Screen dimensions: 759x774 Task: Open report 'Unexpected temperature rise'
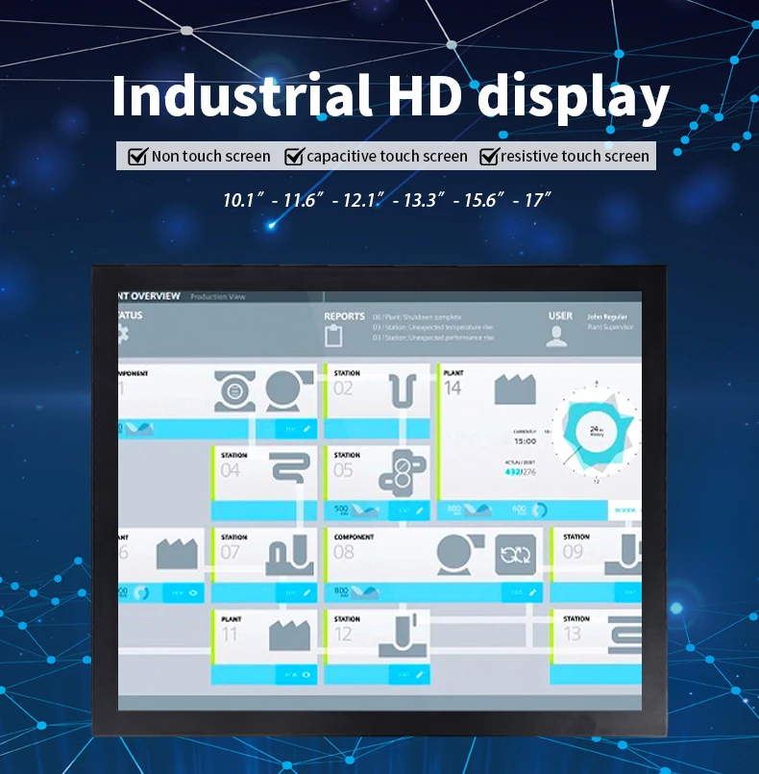432,327
